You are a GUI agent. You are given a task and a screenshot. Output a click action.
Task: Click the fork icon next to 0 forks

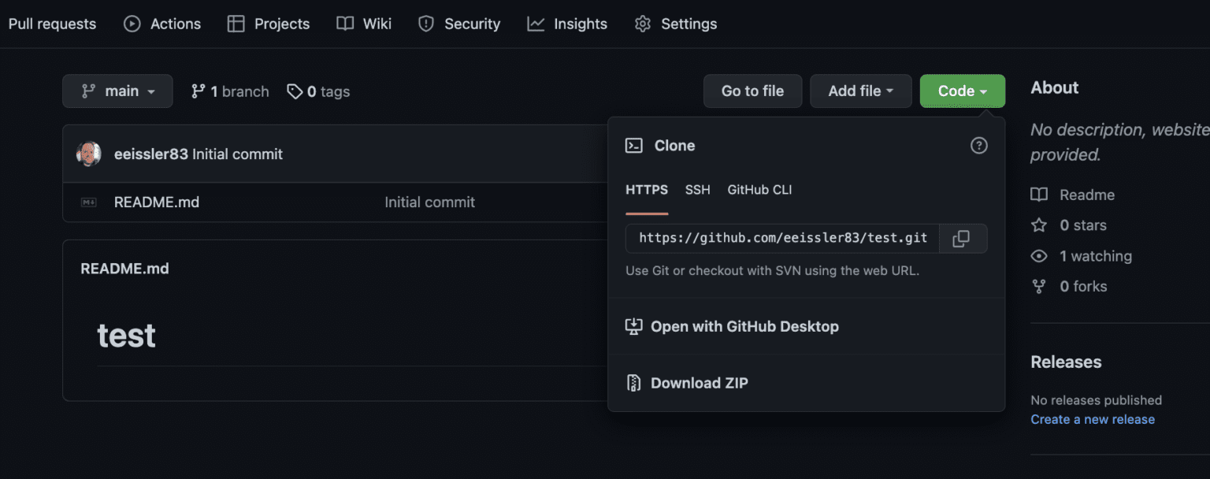click(1038, 286)
